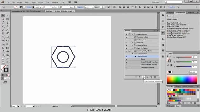Select the Zoom magnifier tool
Viewport: 200px width, 112px height.
[x=7, y=62]
